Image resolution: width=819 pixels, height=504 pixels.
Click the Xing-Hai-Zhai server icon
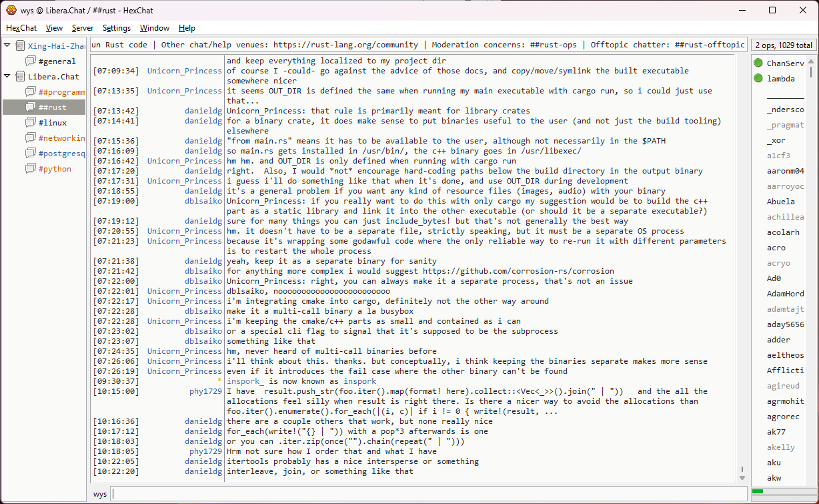click(20, 46)
